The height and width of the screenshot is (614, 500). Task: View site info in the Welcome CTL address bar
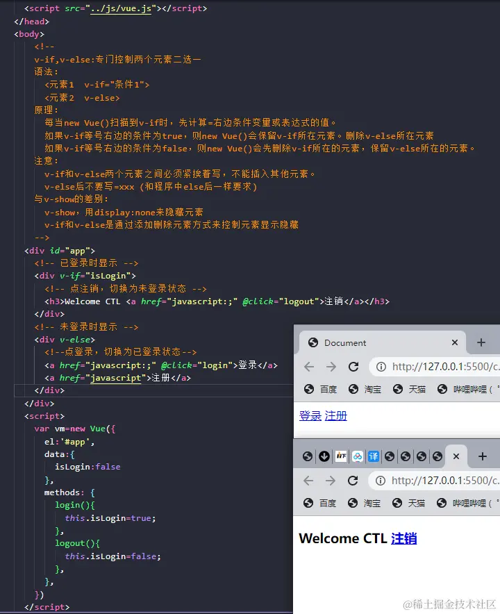pyautogui.click(x=380, y=481)
